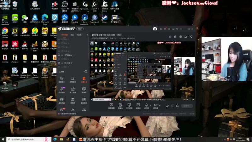The width and height of the screenshot is (252, 142).
Task: Click the lock icon above the preview
Action: click(x=175, y=37)
